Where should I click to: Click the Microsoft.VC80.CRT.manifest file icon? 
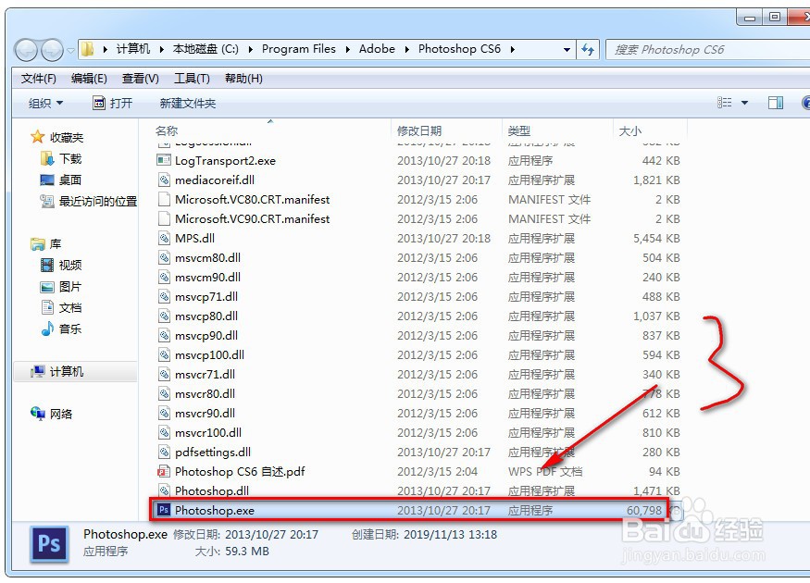[x=164, y=199]
